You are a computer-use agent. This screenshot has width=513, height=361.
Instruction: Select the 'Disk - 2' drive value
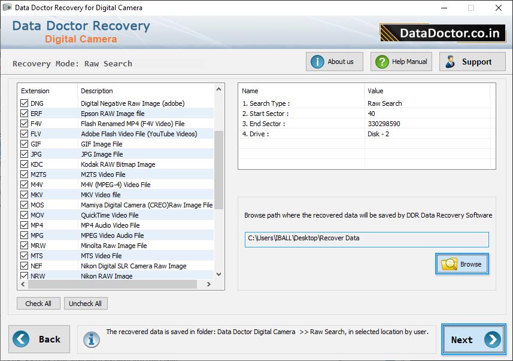coord(378,134)
